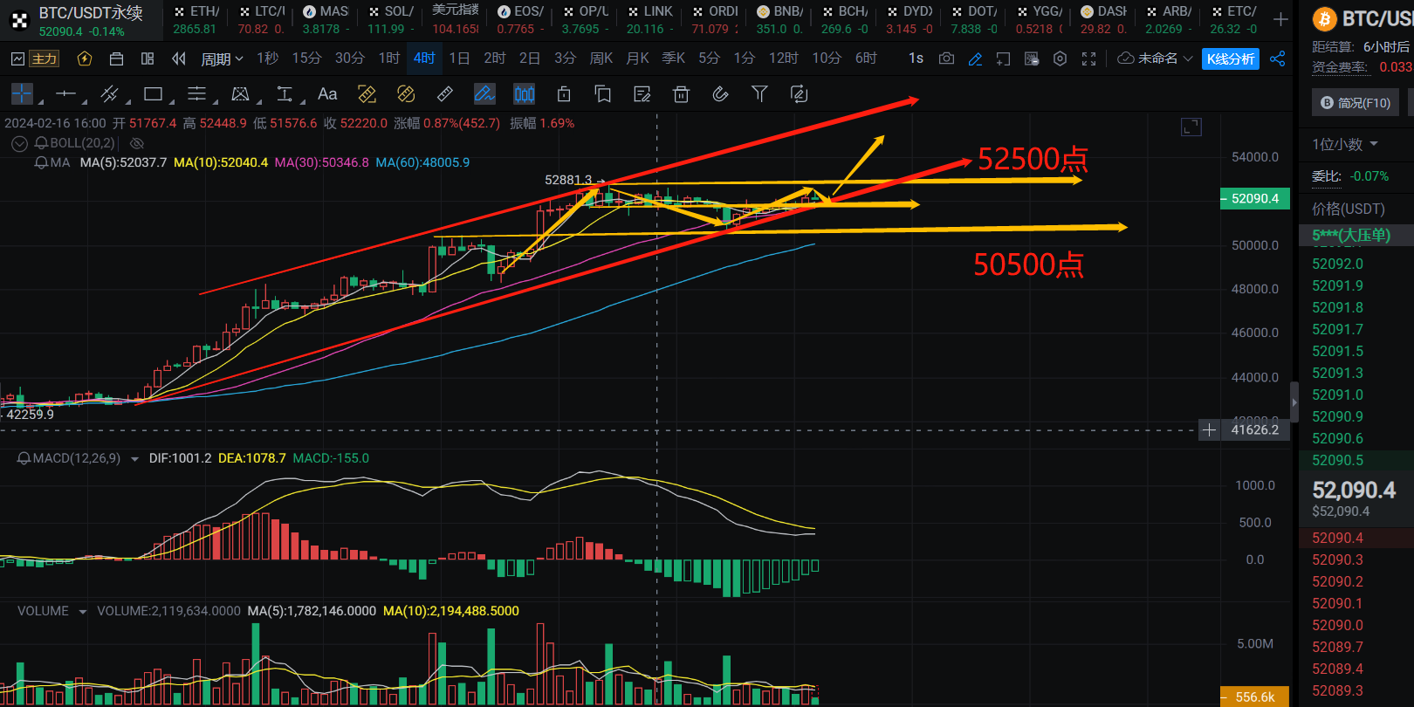
Task: Enter fullscreen chart mode
Action: click(1088, 58)
